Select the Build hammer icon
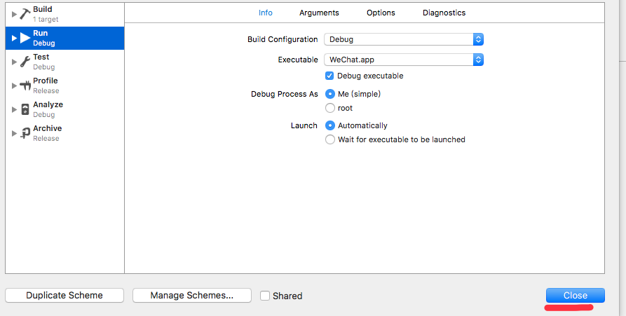 pos(25,14)
